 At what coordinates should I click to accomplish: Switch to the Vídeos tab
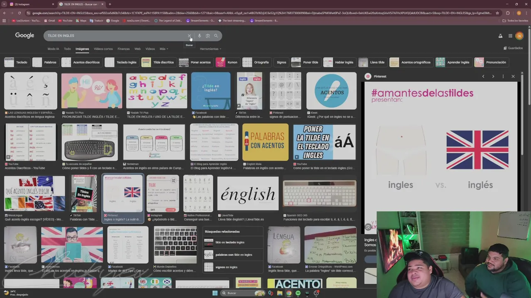pyautogui.click(x=150, y=49)
